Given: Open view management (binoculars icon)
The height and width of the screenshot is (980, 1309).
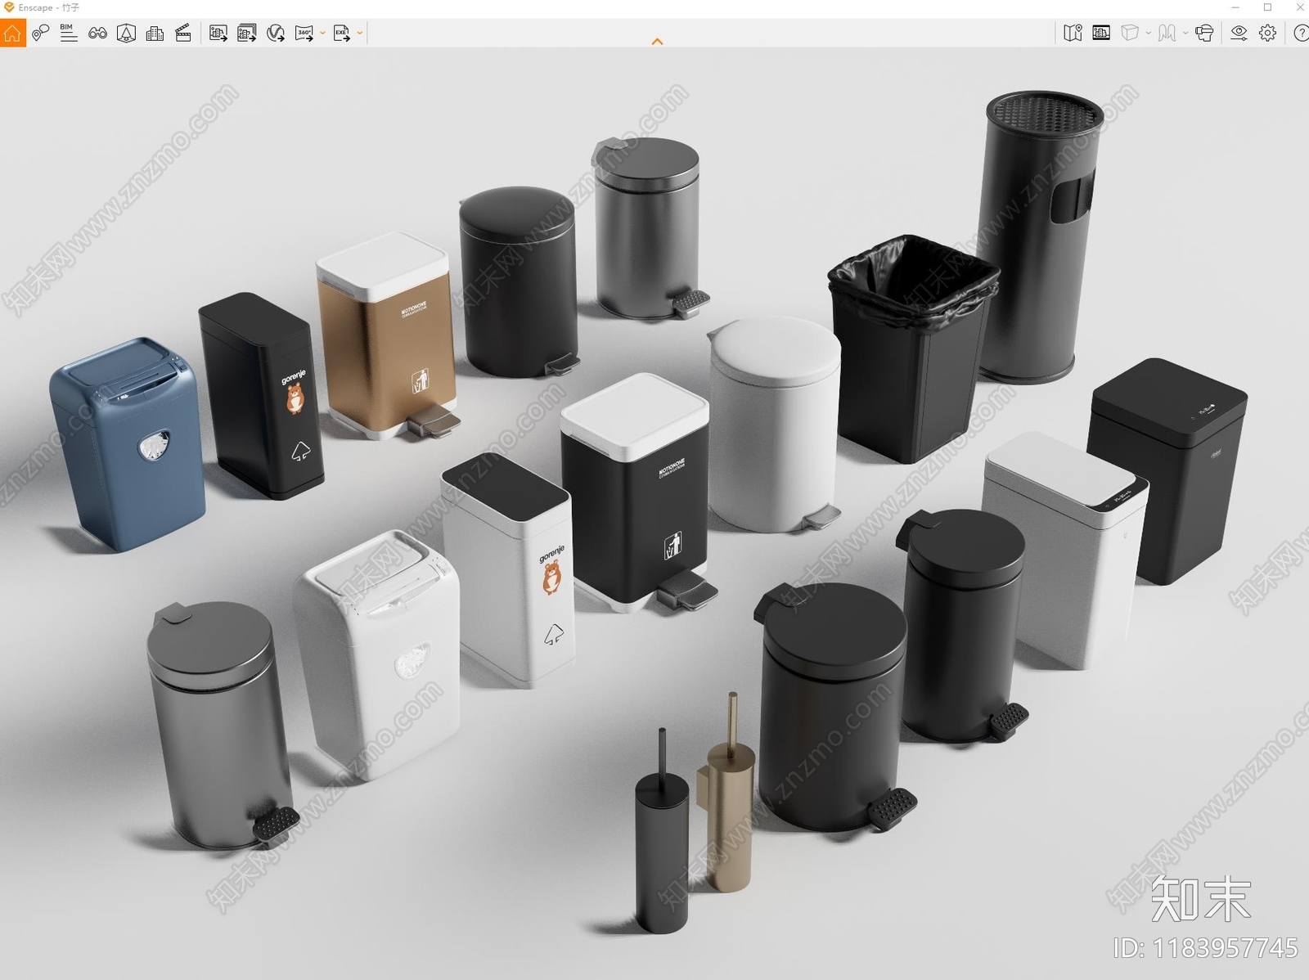Looking at the screenshot, I should tap(97, 33).
